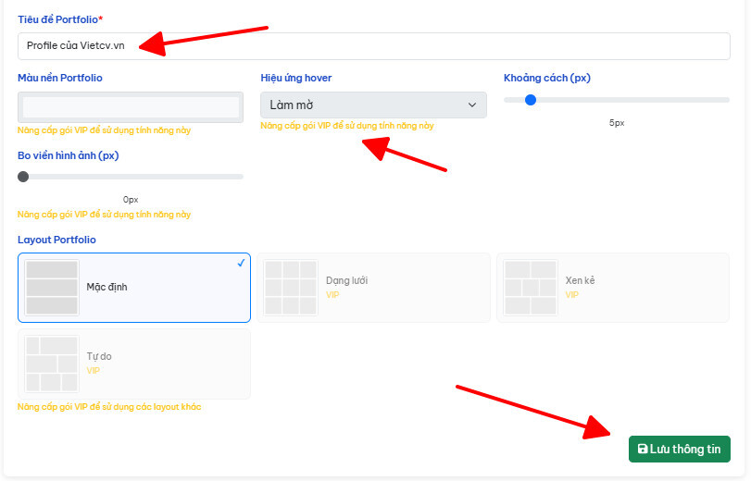
Task: Click the Khoảng cách slider handle
Action: click(x=531, y=100)
